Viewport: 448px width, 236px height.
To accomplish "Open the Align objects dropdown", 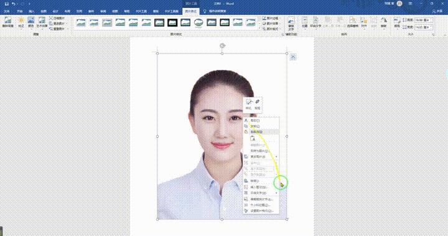I will click(x=364, y=22).
